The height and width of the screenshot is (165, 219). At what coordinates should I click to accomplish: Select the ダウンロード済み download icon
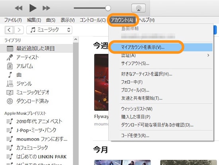coord(10,101)
